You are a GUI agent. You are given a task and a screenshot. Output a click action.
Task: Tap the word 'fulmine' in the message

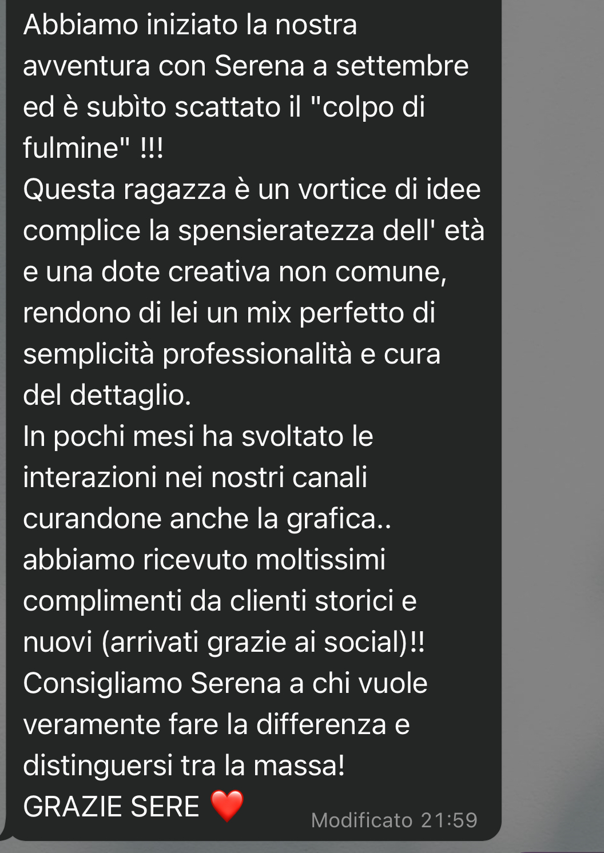click(x=70, y=148)
